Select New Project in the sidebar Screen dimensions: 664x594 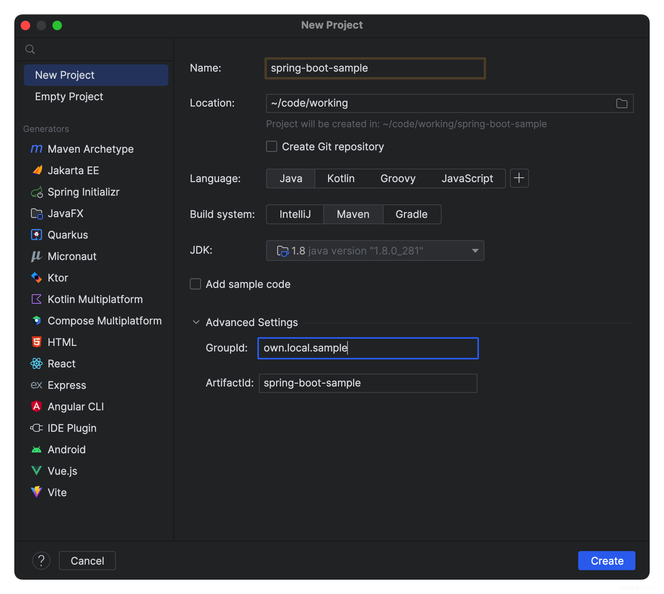96,75
